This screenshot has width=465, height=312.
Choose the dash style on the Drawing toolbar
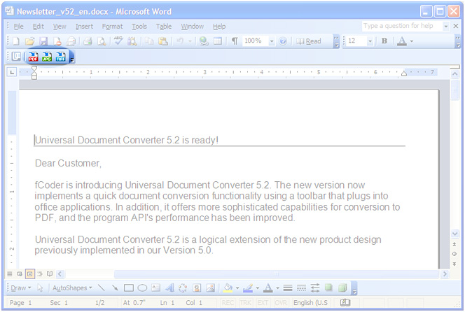click(x=301, y=288)
